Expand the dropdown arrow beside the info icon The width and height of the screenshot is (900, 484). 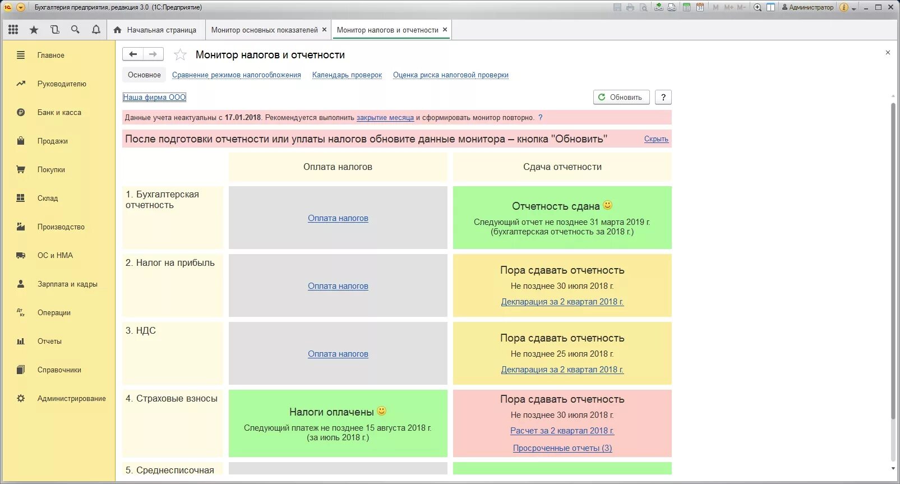pyautogui.click(x=854, y=8)
